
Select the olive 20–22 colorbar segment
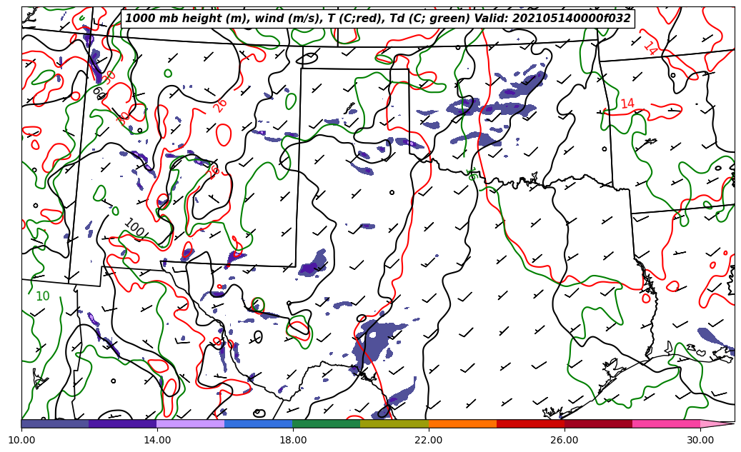(394, 423)
